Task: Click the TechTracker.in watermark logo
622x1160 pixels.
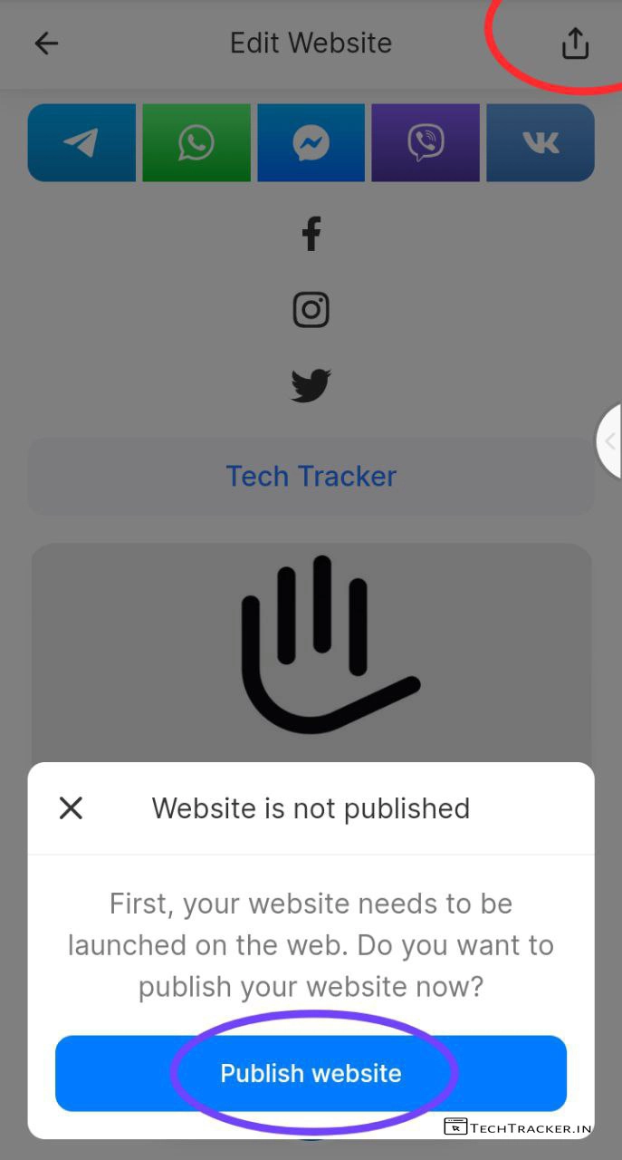Action: tap(516, 1126)
